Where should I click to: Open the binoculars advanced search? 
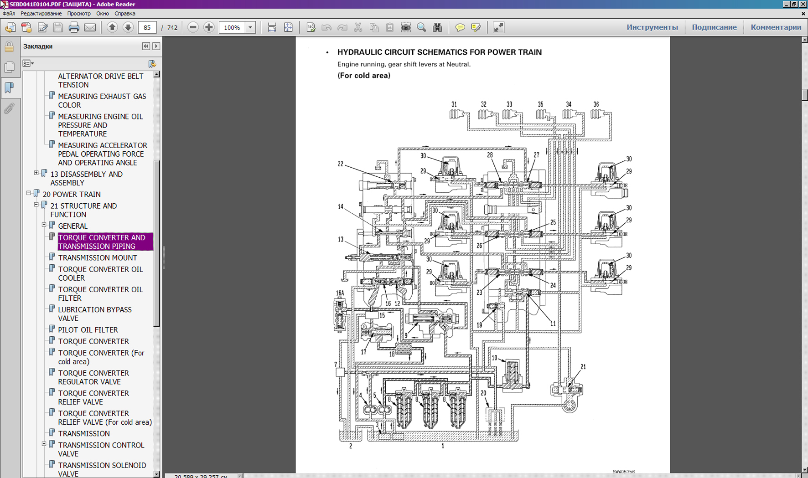click(437, 27)
